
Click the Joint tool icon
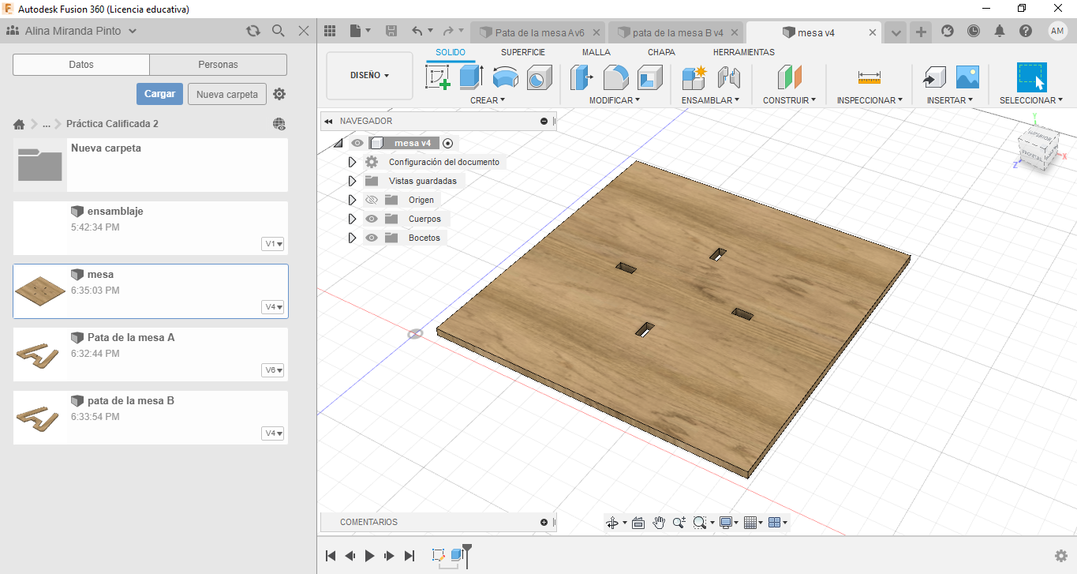pyautogui.click(x=728, y=77)
